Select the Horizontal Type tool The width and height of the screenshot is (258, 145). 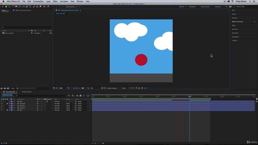(30, 6)
